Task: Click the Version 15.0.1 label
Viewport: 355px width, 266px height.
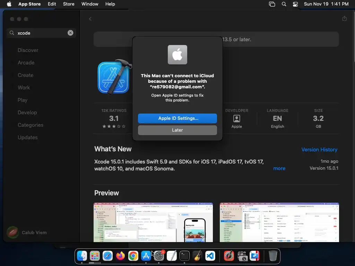Action: tap(324, 168)
